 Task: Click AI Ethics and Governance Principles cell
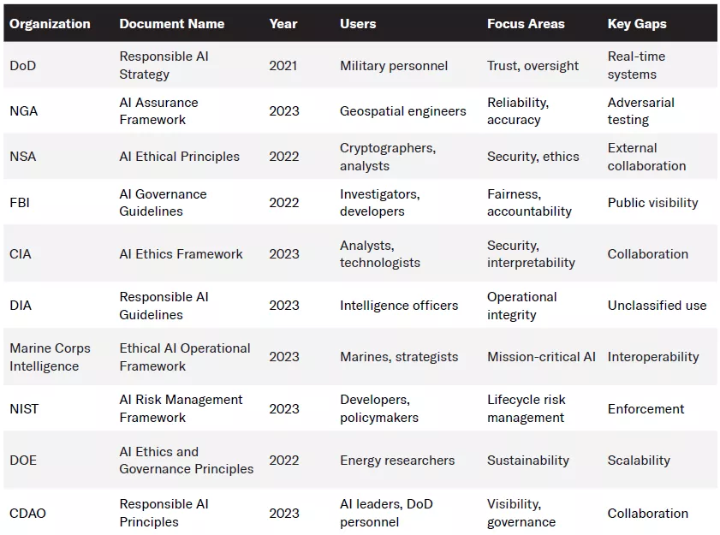pos(187,461)
